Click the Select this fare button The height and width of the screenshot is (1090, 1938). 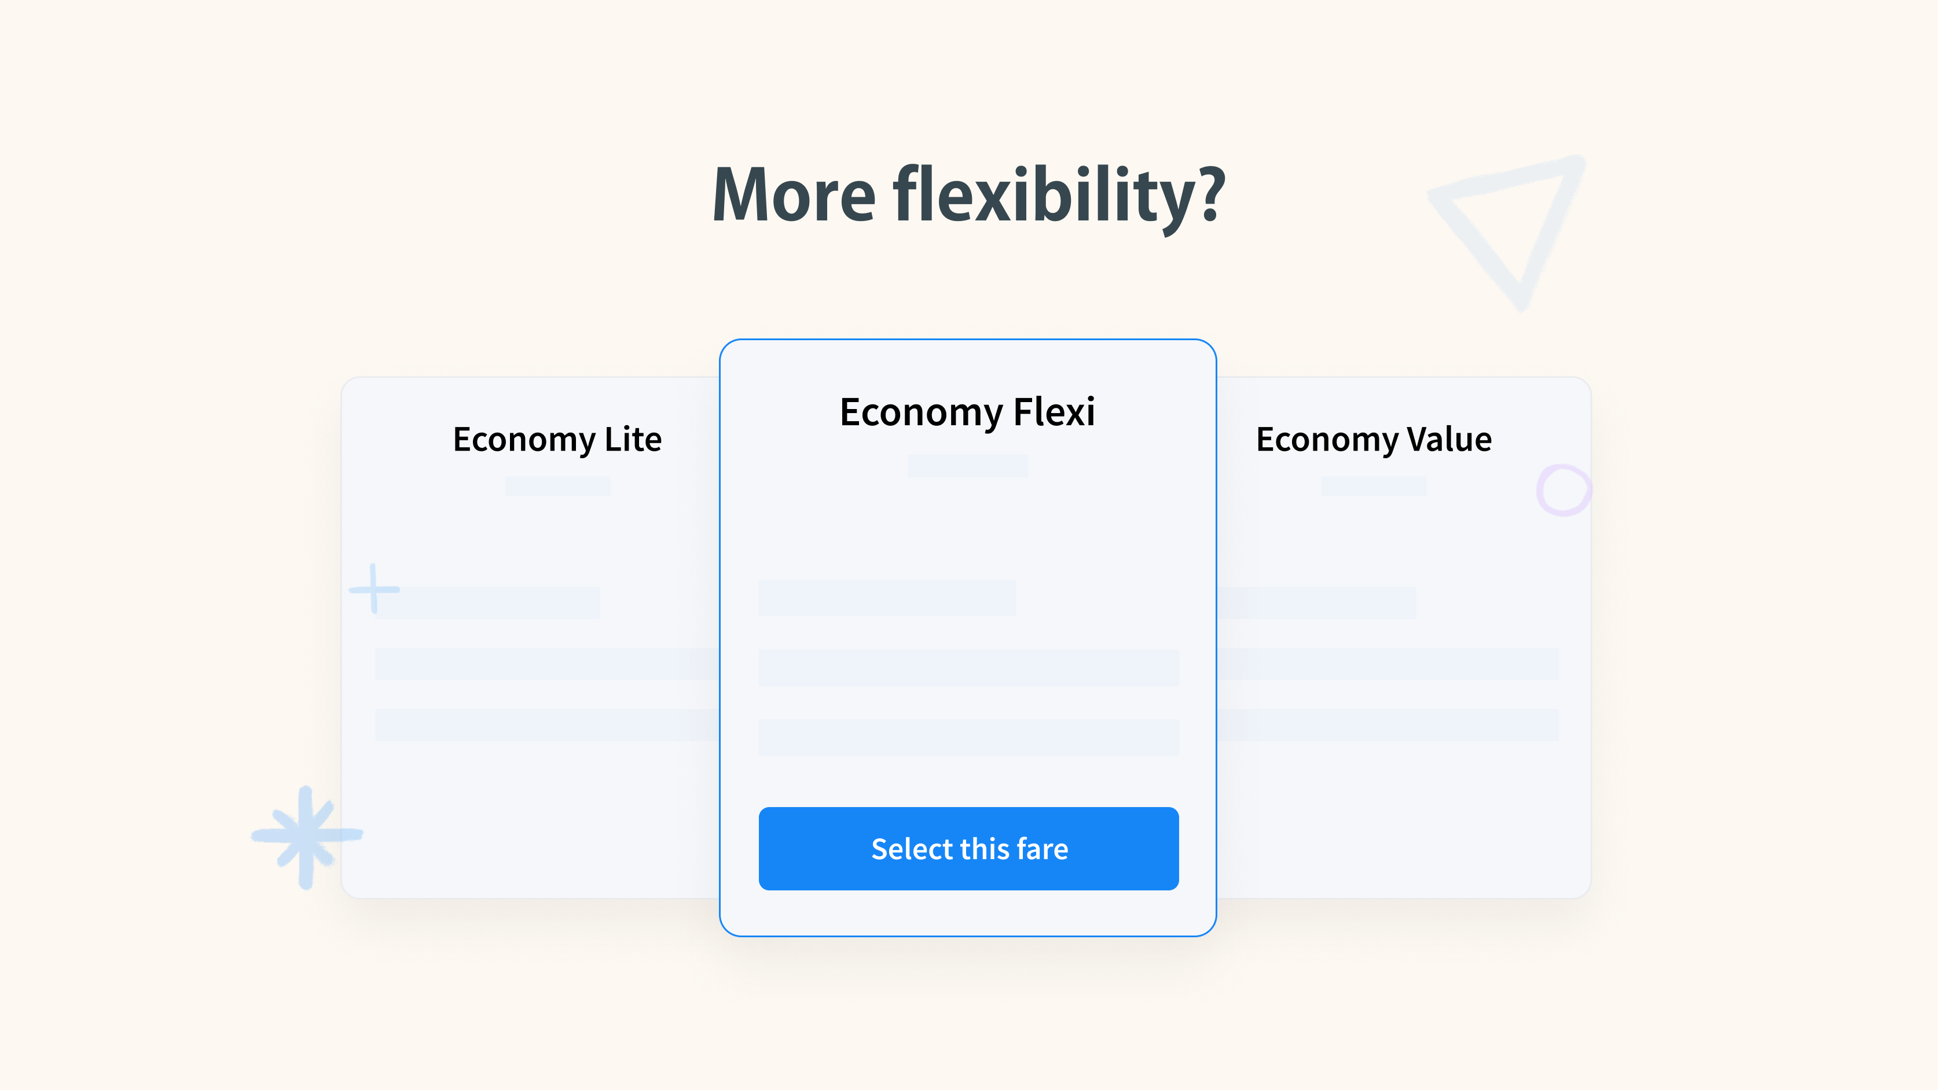click(968, 849)
